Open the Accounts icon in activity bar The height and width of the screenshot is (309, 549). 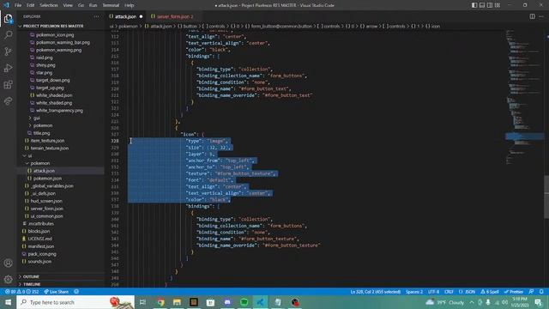tap(8, 263)
